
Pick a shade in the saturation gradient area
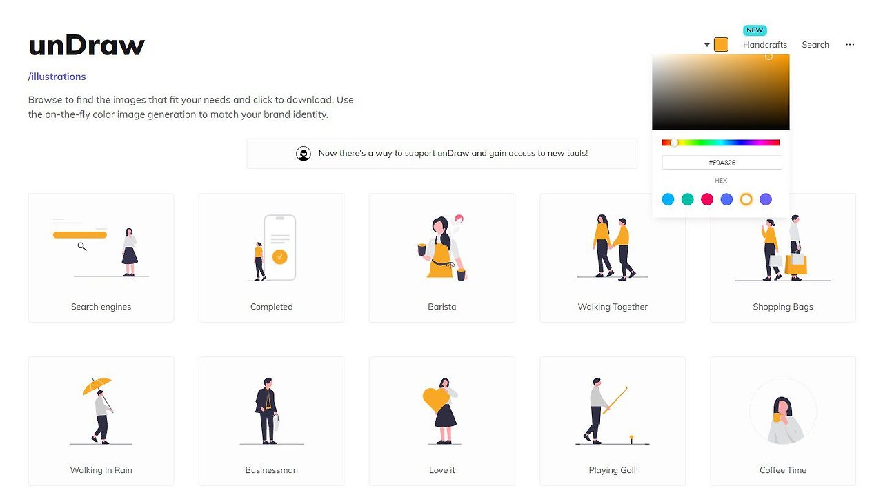(x=721, y=92)
